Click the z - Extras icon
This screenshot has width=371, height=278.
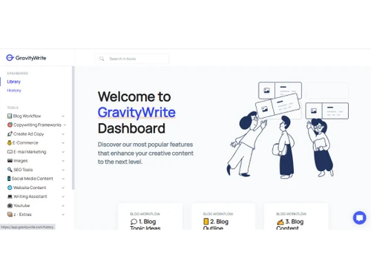(x=10, y=214)
